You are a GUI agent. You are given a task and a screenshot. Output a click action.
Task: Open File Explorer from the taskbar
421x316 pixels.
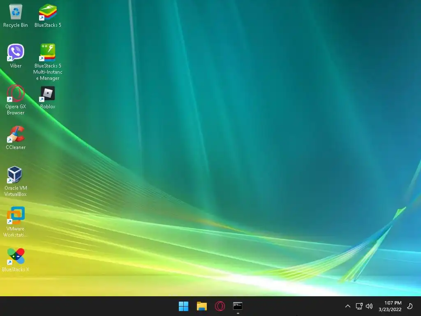[x=201, y=306]
